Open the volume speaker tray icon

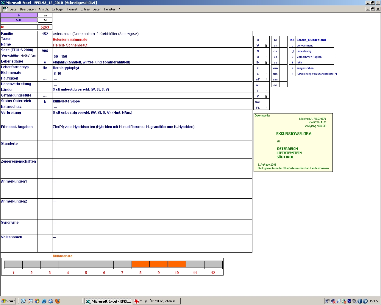tap(355, 301)
